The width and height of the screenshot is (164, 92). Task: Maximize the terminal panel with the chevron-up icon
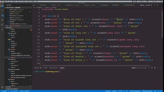[158, 68]
